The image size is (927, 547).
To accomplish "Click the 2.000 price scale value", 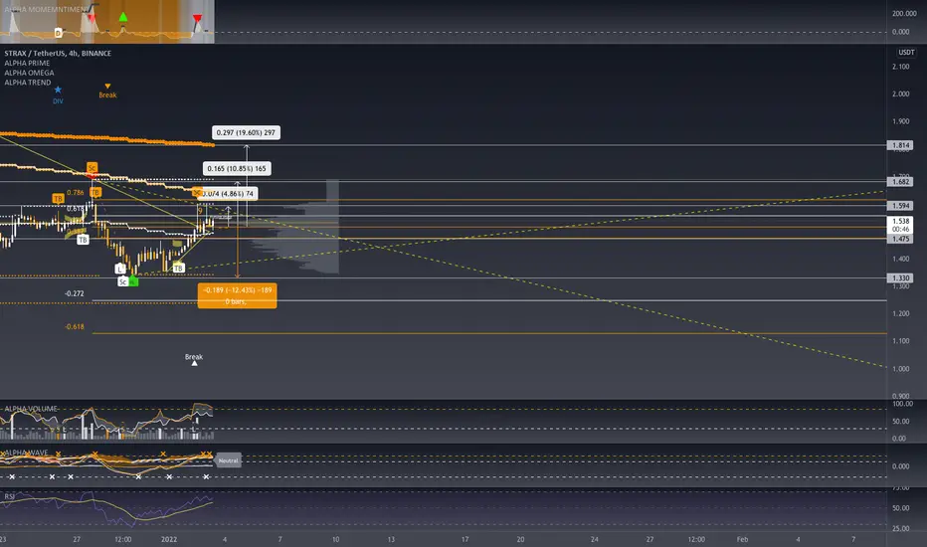I will click(x=901, y=94).
